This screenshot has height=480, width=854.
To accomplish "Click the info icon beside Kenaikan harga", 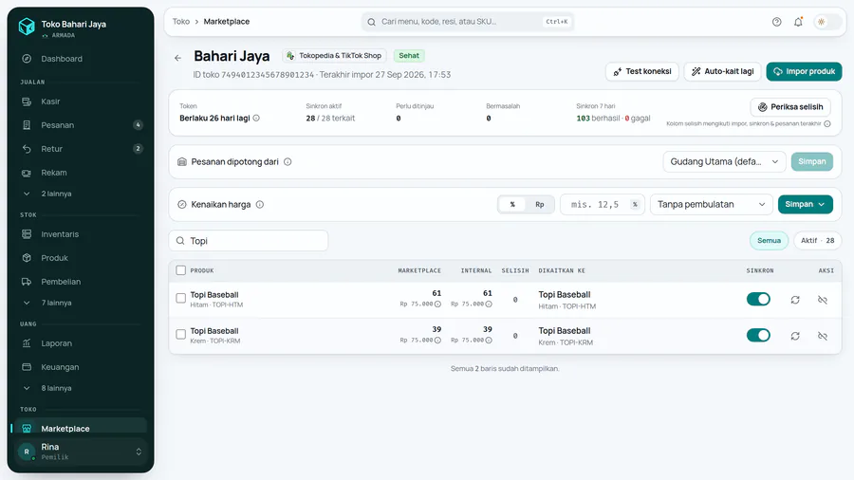I will click(x=260, y=205).
